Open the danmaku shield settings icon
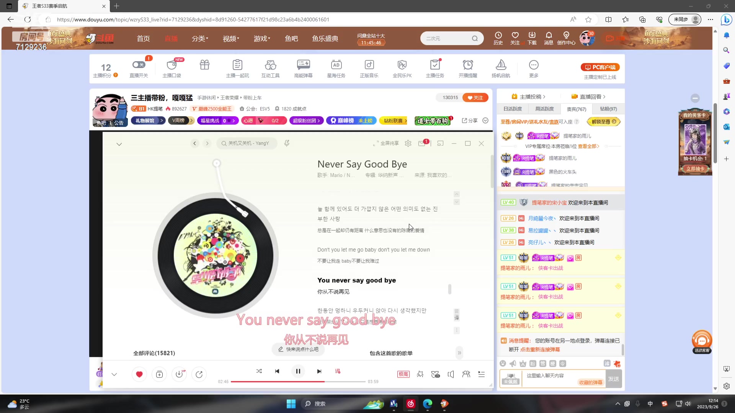735x413 pixels. [x=607, y=363]
